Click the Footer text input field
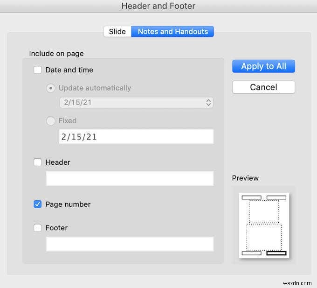 [130, 244]
